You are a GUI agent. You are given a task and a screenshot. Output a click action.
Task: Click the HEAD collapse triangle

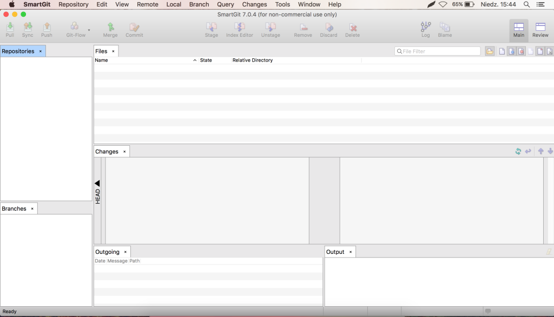pyautogui.click(x=97, y=184)
